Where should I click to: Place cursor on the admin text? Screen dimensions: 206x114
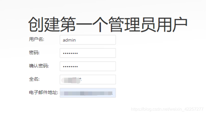[69, 40]
